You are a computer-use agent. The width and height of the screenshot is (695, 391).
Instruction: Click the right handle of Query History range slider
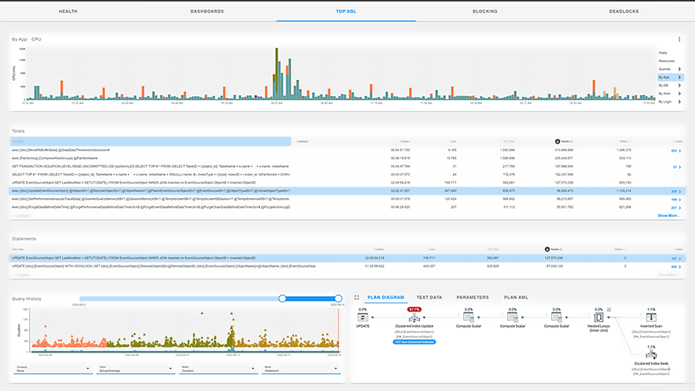tap(338, 298)
